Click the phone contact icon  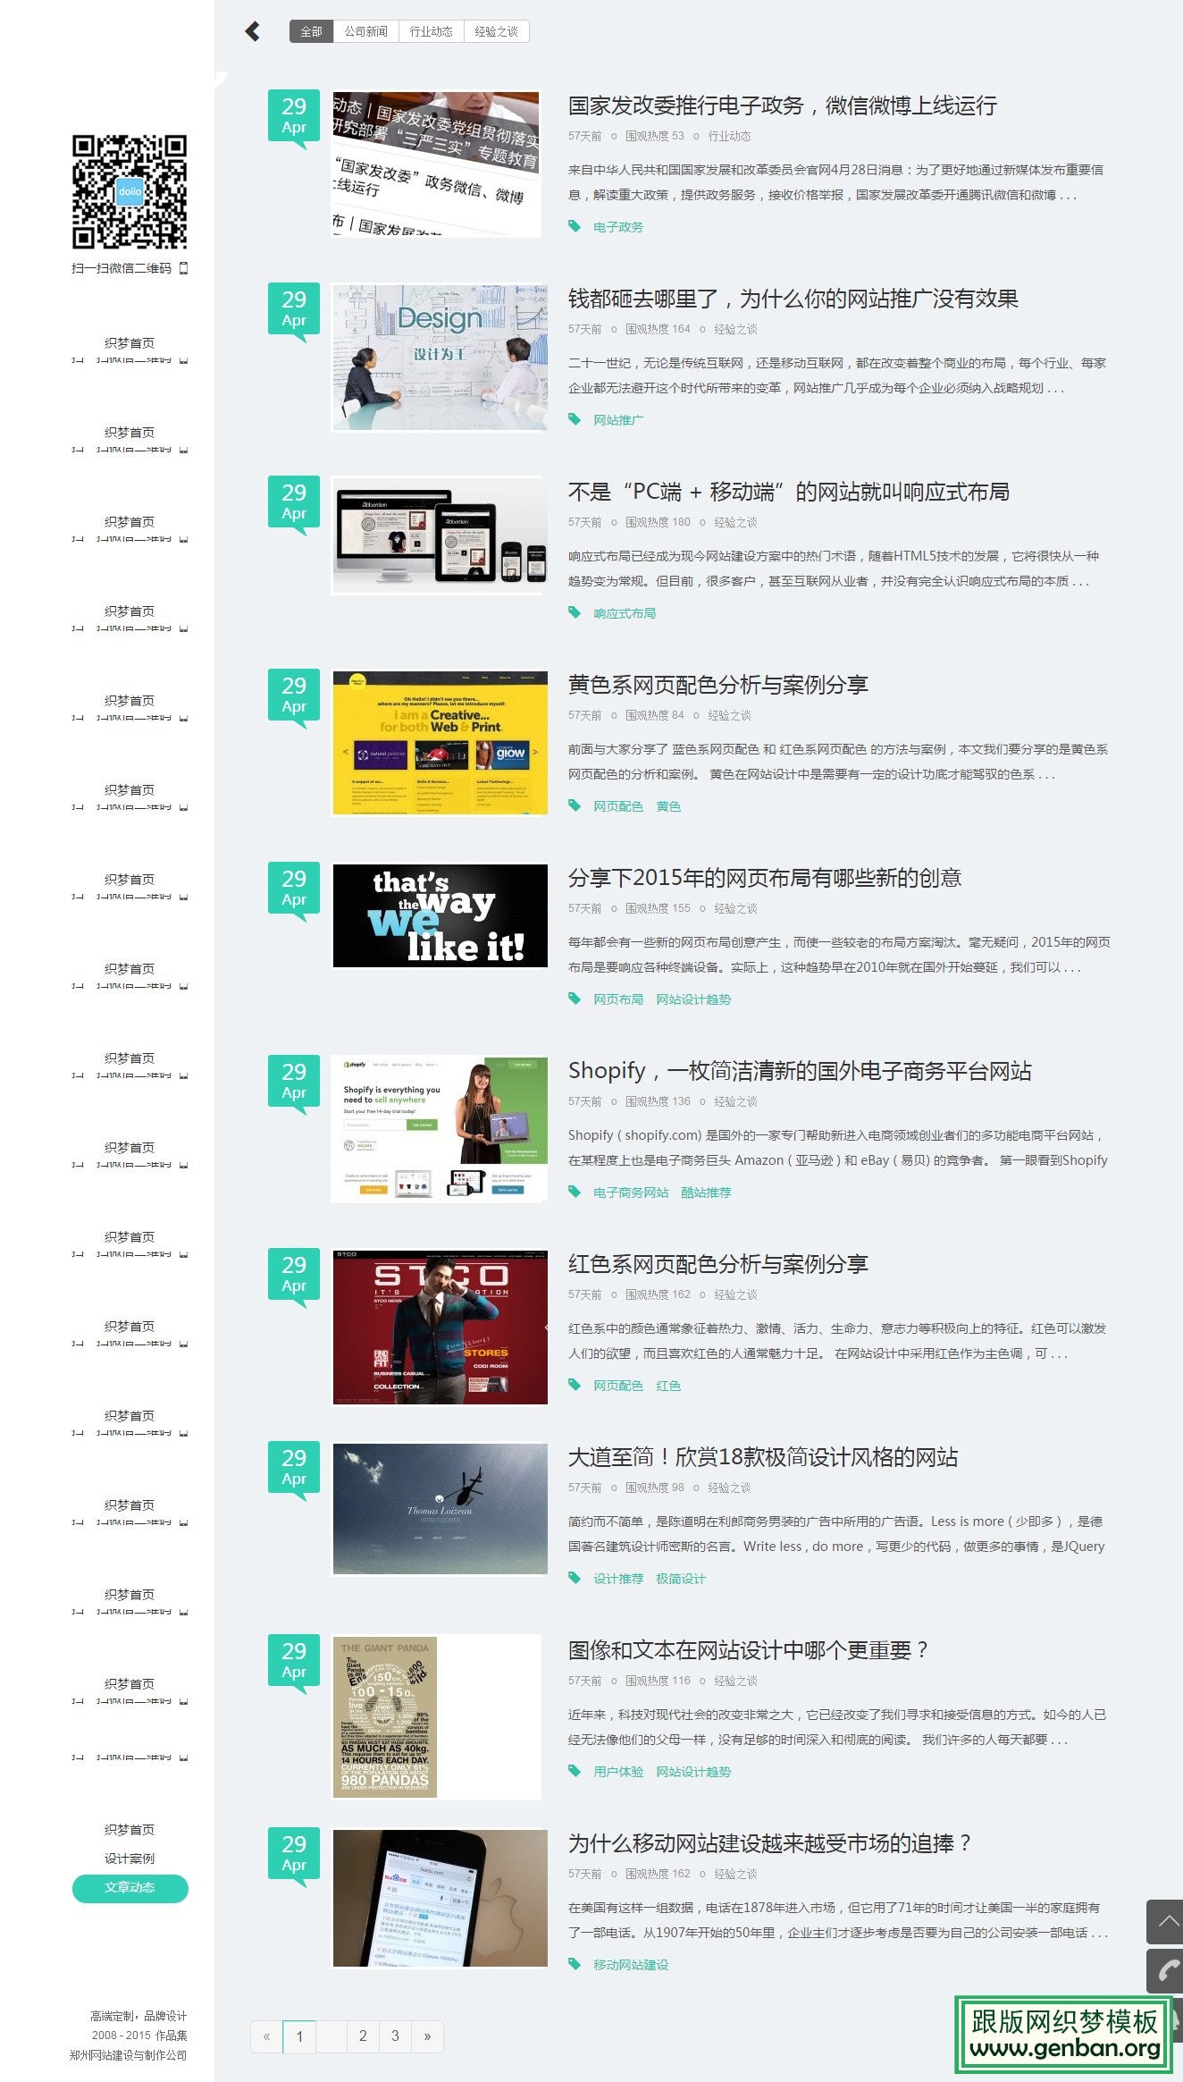coord(1165,1970)
